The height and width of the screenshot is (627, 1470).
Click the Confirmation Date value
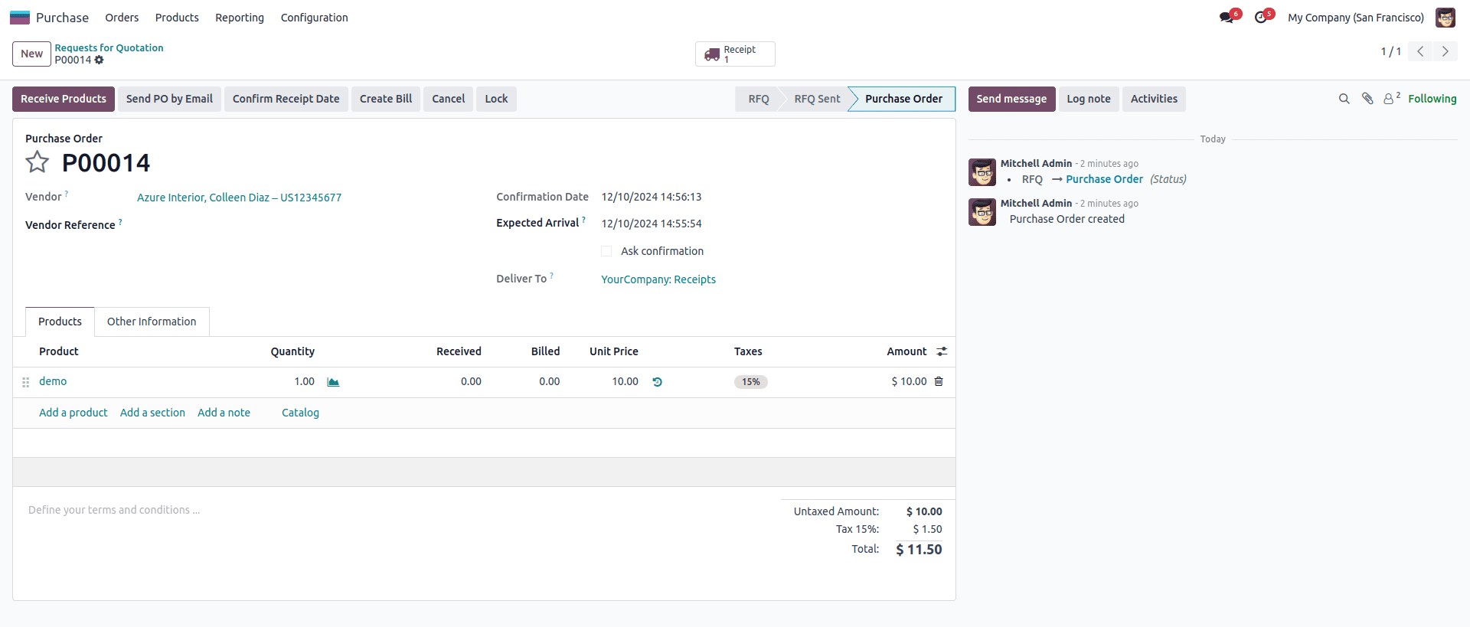tap(652, 197)
